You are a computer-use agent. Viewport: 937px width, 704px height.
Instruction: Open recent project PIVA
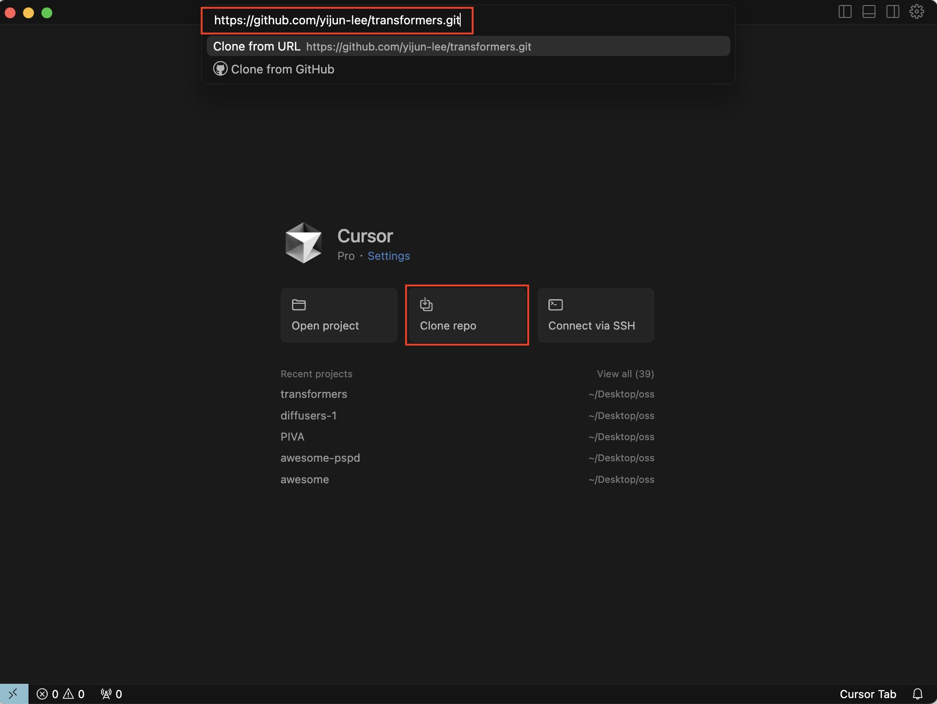467,437
